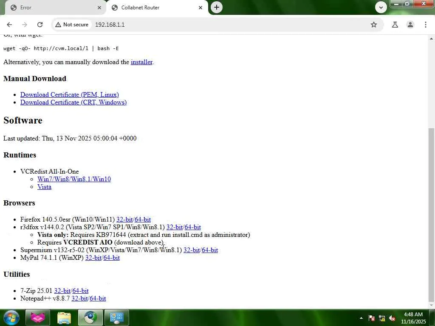Viewport: 435px width, 326px height.
Task: Bookmark this page with the star icon
Action: (374, 25)
